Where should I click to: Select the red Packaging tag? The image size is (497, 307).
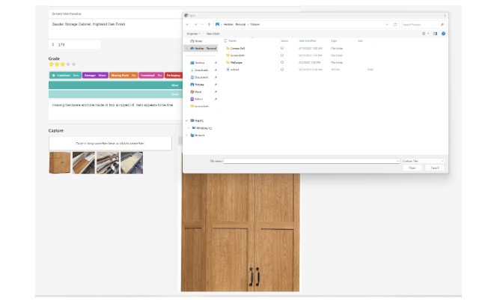174,76
